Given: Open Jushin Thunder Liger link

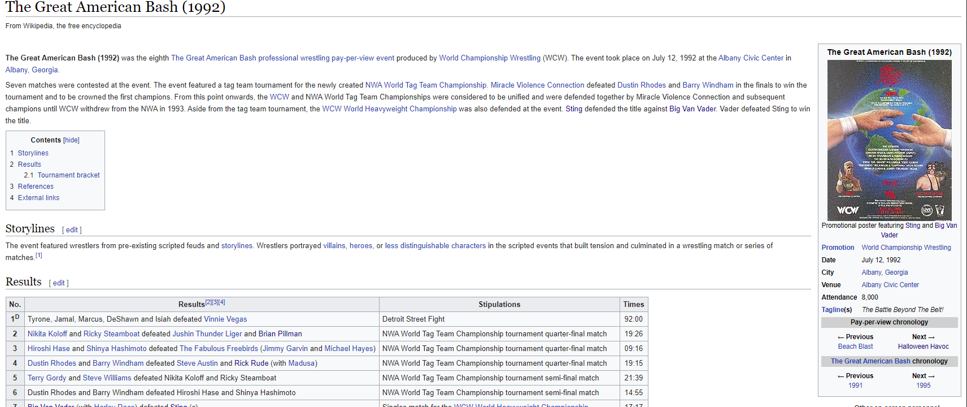Looking at the screenshot, I should coord(207,334).
